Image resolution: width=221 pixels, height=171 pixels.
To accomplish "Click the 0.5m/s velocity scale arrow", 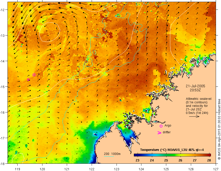I will (x=194, y=116).
